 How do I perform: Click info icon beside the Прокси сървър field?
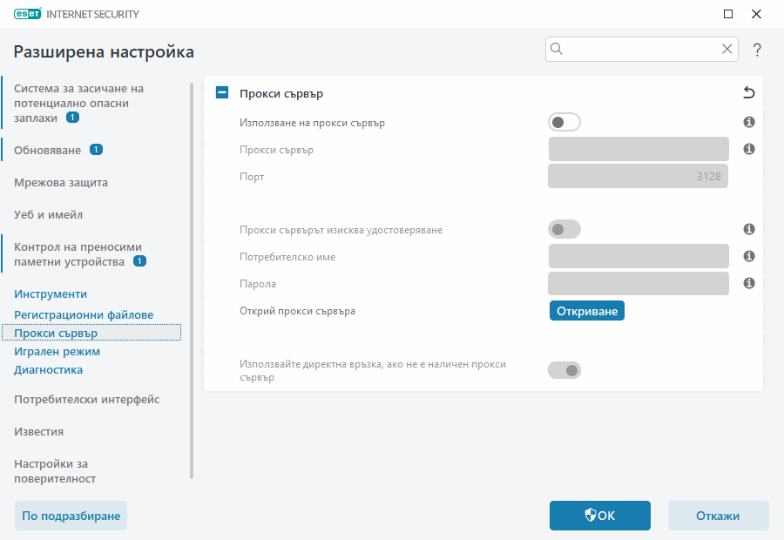[x=748, y=149]
